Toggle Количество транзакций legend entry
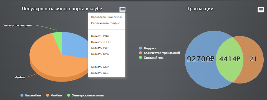This screenshot has width=267, height=100. (x=160, y=53)
